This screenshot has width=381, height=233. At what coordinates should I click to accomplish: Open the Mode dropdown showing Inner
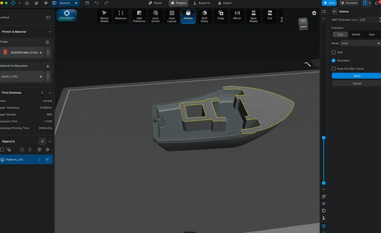(x=360, y=43)
